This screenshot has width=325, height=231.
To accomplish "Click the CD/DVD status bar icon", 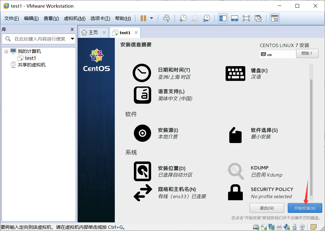I will [264, 227].
